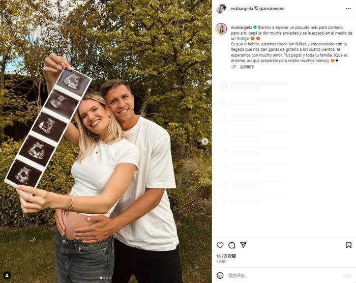The height and width of the screenshot is (283, 356).
Task: Focus the add comment field
Action: [x=284, y=276]
